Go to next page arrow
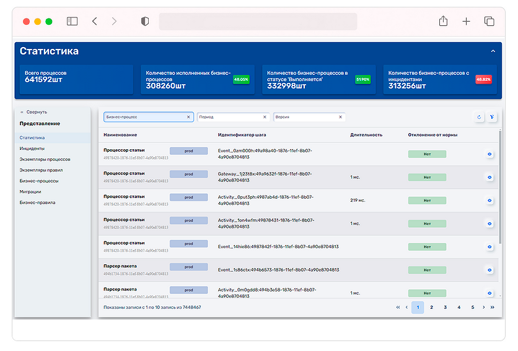 click(x=484, y=308)
